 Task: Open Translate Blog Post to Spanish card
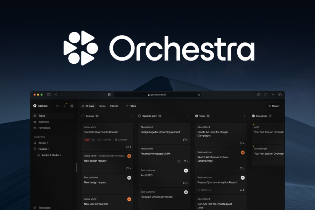coord(107,137)
